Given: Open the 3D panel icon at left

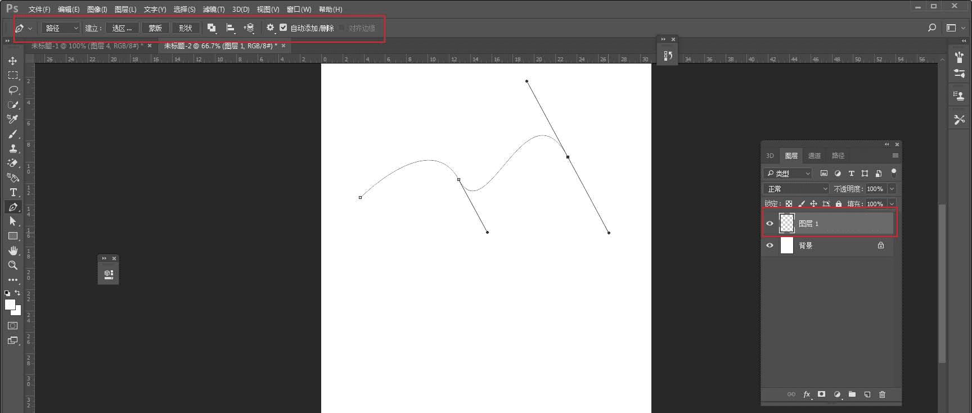Looking at the screenshot, I should [109, 274].
